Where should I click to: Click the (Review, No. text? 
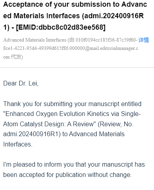point(116,124)
